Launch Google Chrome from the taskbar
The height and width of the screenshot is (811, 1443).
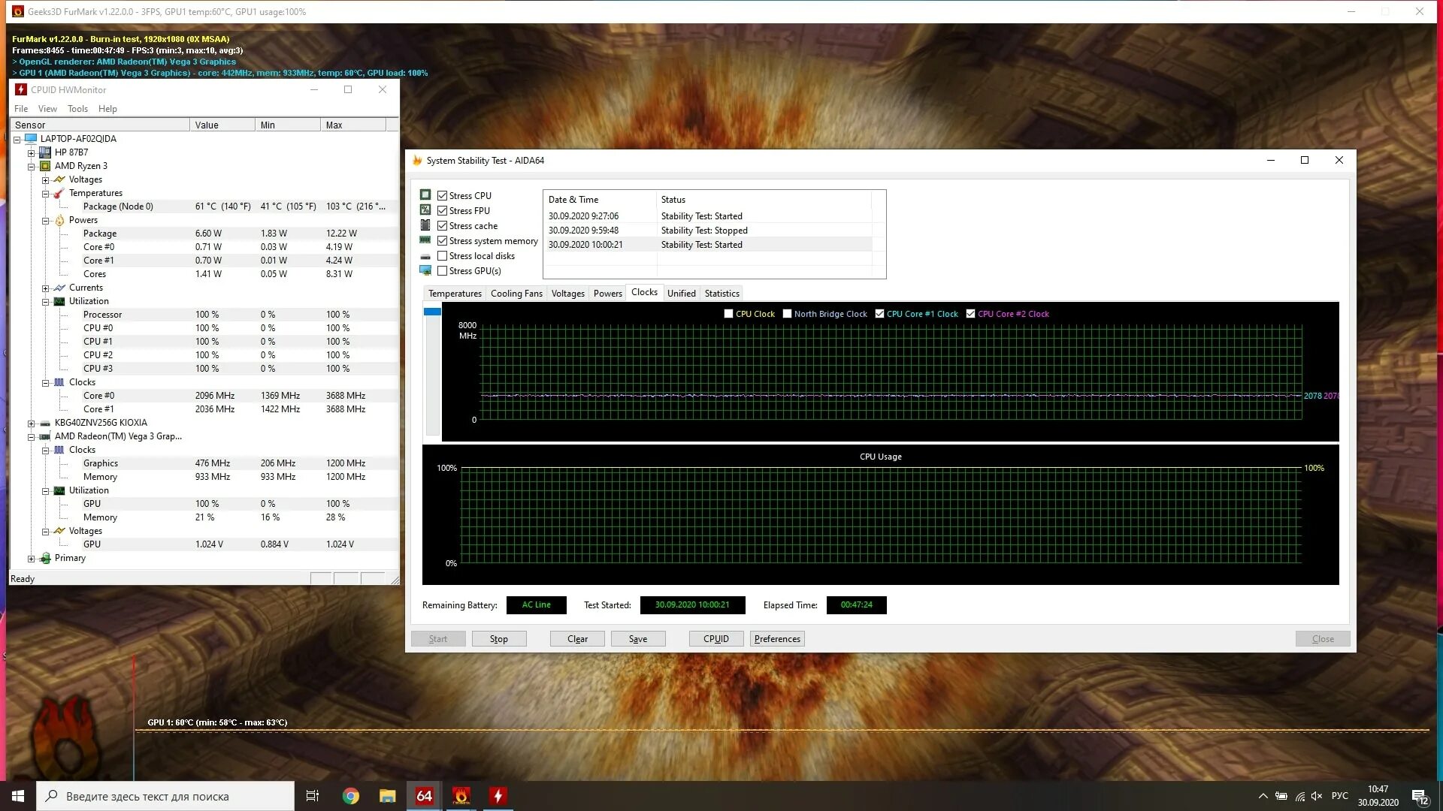pyautogui.click(x=351, y=796)
